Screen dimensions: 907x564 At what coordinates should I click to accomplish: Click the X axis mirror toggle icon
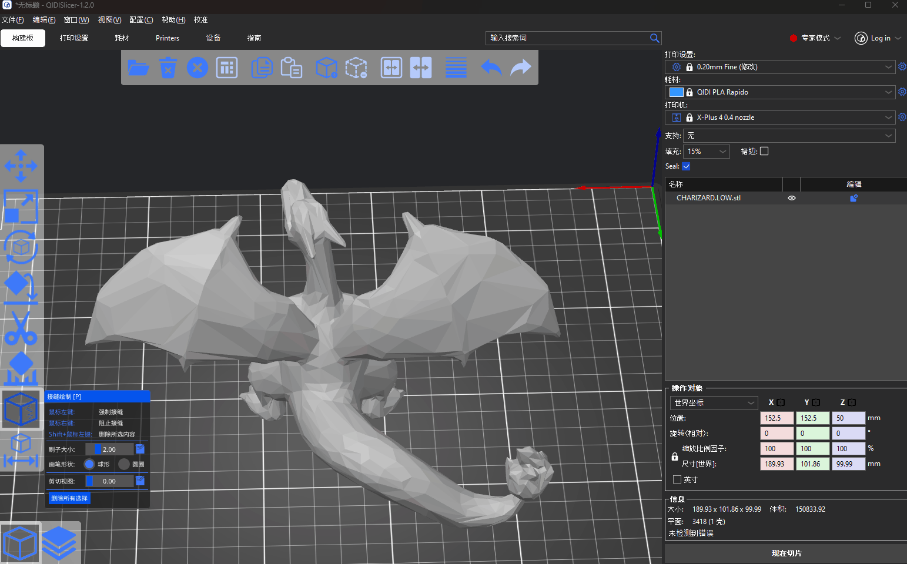click(781, 402)
